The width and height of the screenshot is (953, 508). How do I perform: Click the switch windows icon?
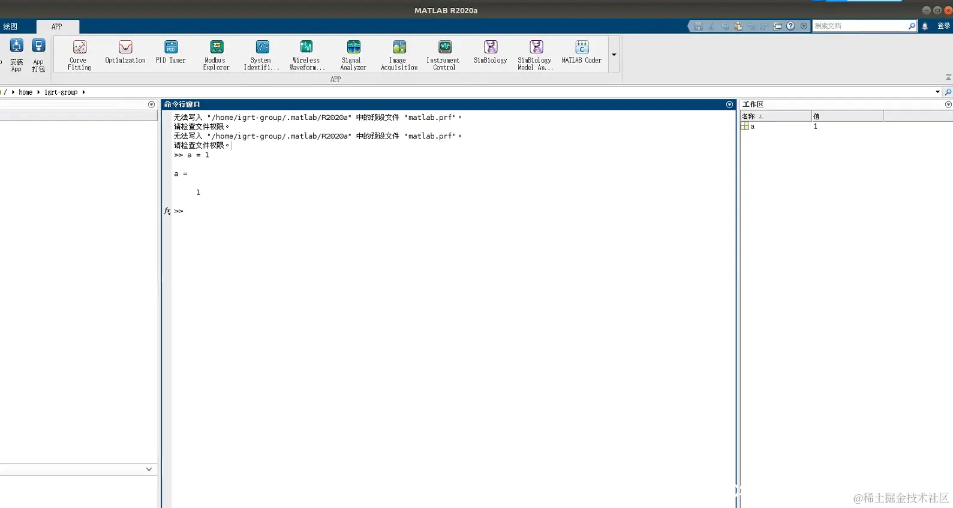[x=777, y=26]
